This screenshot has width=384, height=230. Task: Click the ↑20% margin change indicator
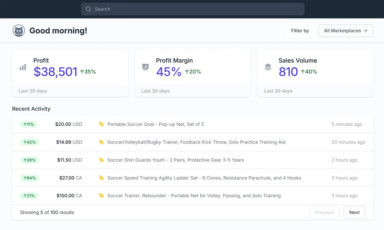193,72
